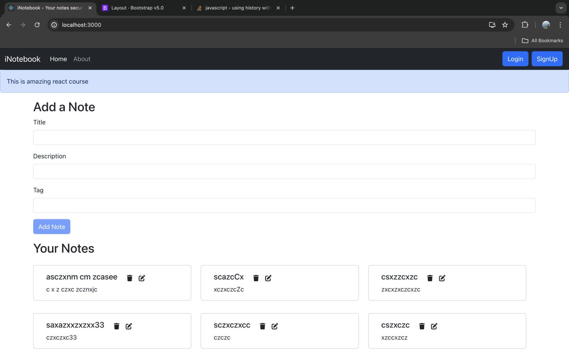This screenshot has height=355, width=569.
Task: Close the Bootstrap Layout tab
Action: click(x=184, y=8)
